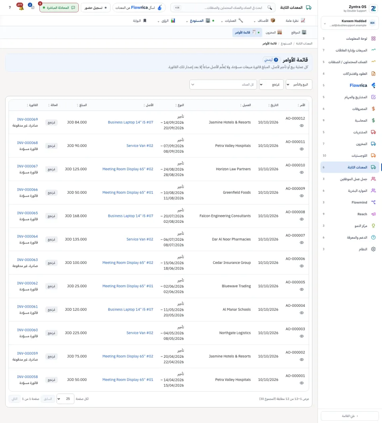Open المحاسبة accounting icon in sidebar
The height and width of the screenshot is (423, 382).
pyautogui.click(x=373, y=120)
